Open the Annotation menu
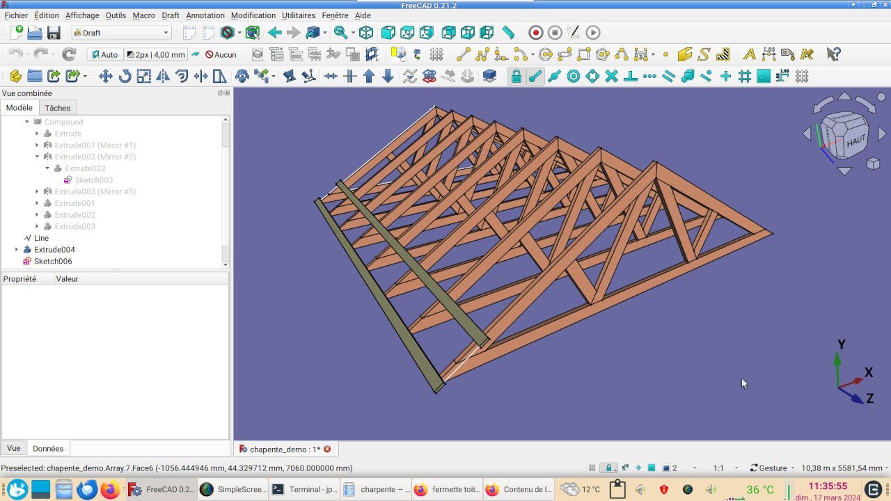Image resolution: width=891 pixels, height=501 pixels. 205,15
